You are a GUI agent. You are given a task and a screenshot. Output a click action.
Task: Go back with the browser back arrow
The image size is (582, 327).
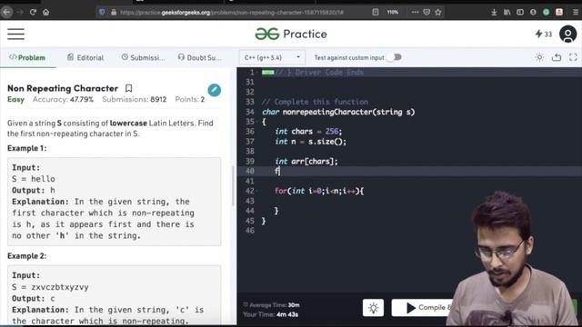click(x=6, y=12)
